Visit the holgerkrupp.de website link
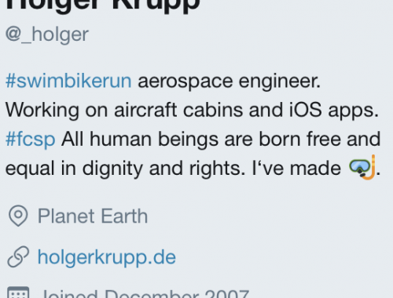This screenshot has height=298, width=393. click(x=107, y=257)
